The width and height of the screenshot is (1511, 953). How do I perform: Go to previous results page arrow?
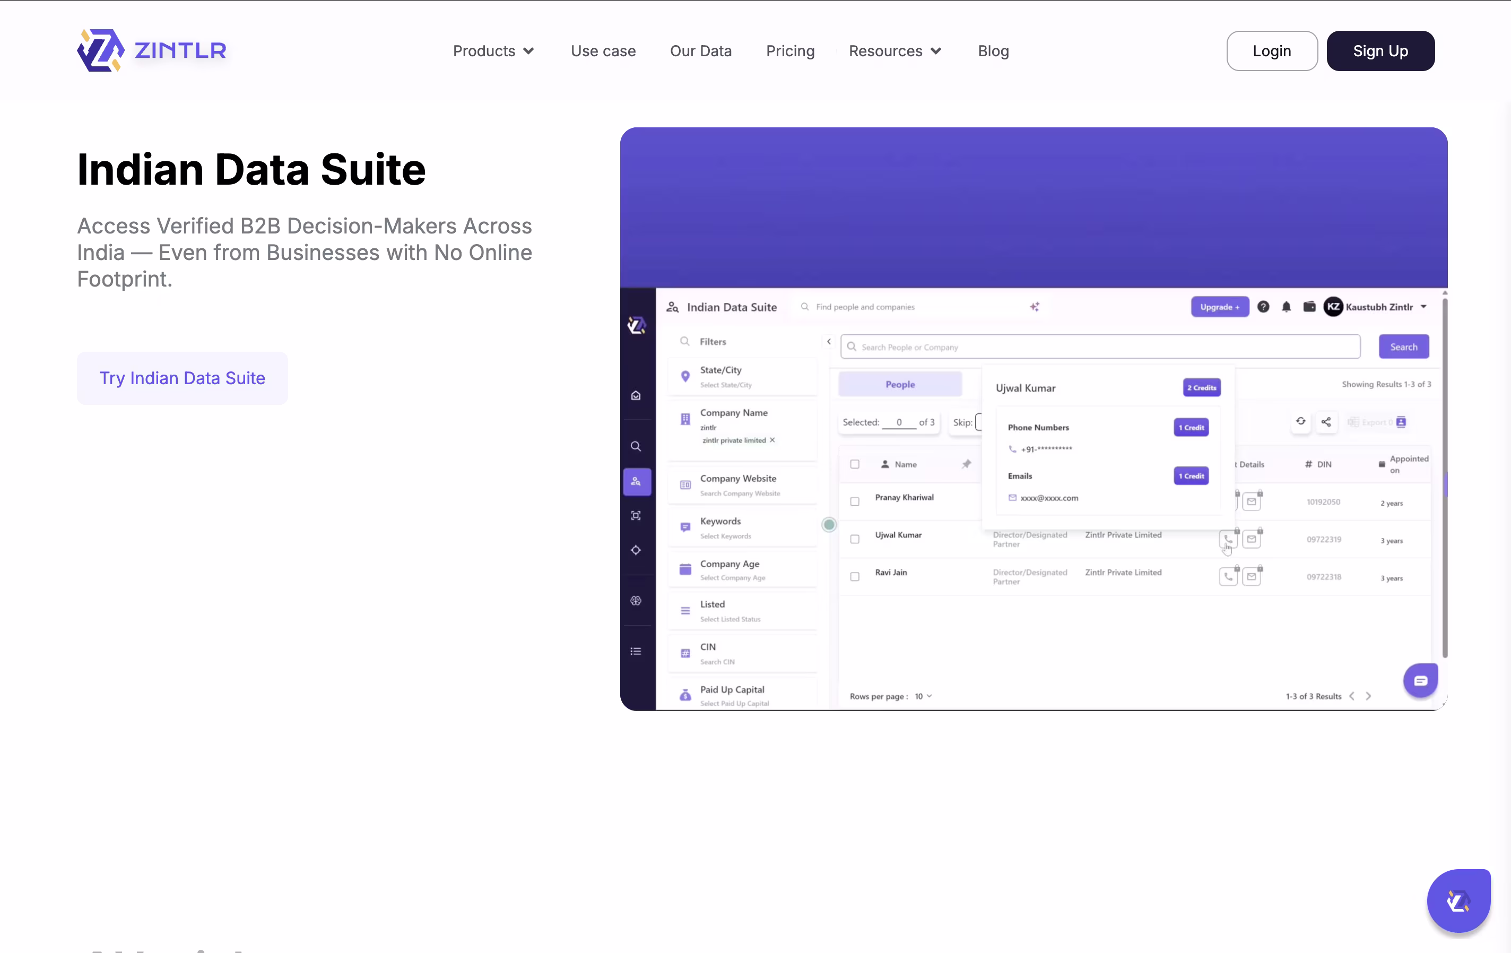coord(1352,696)
